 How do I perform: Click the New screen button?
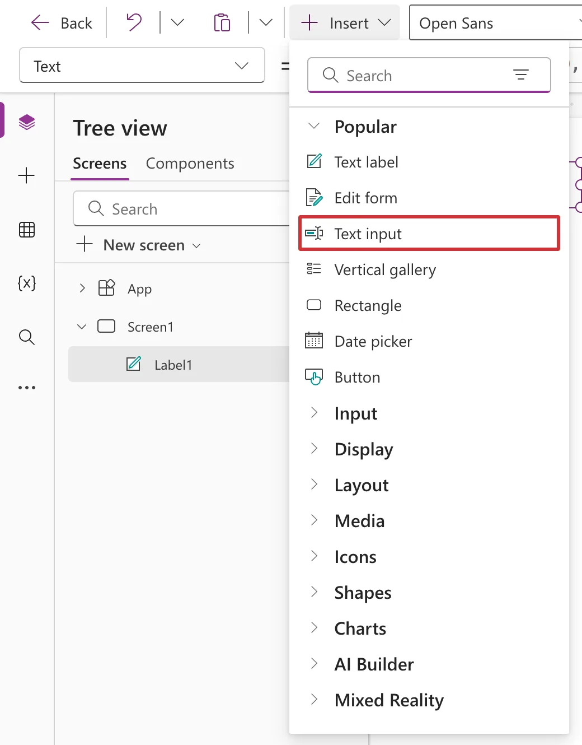pos(139,245)
